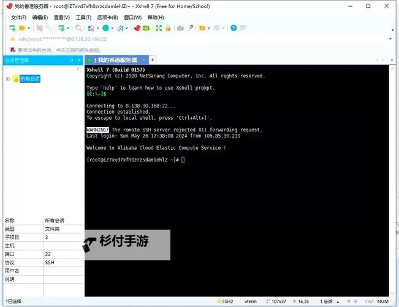This screenshot has height=307, width=399.
Task: Click the Font toolbar icon
Action: click(x=120, y=28)
